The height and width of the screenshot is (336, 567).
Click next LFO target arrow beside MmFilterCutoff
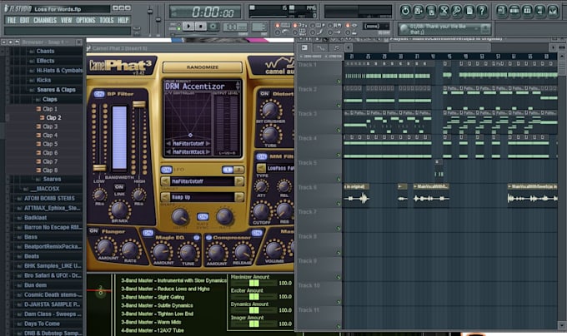point(239,181)
